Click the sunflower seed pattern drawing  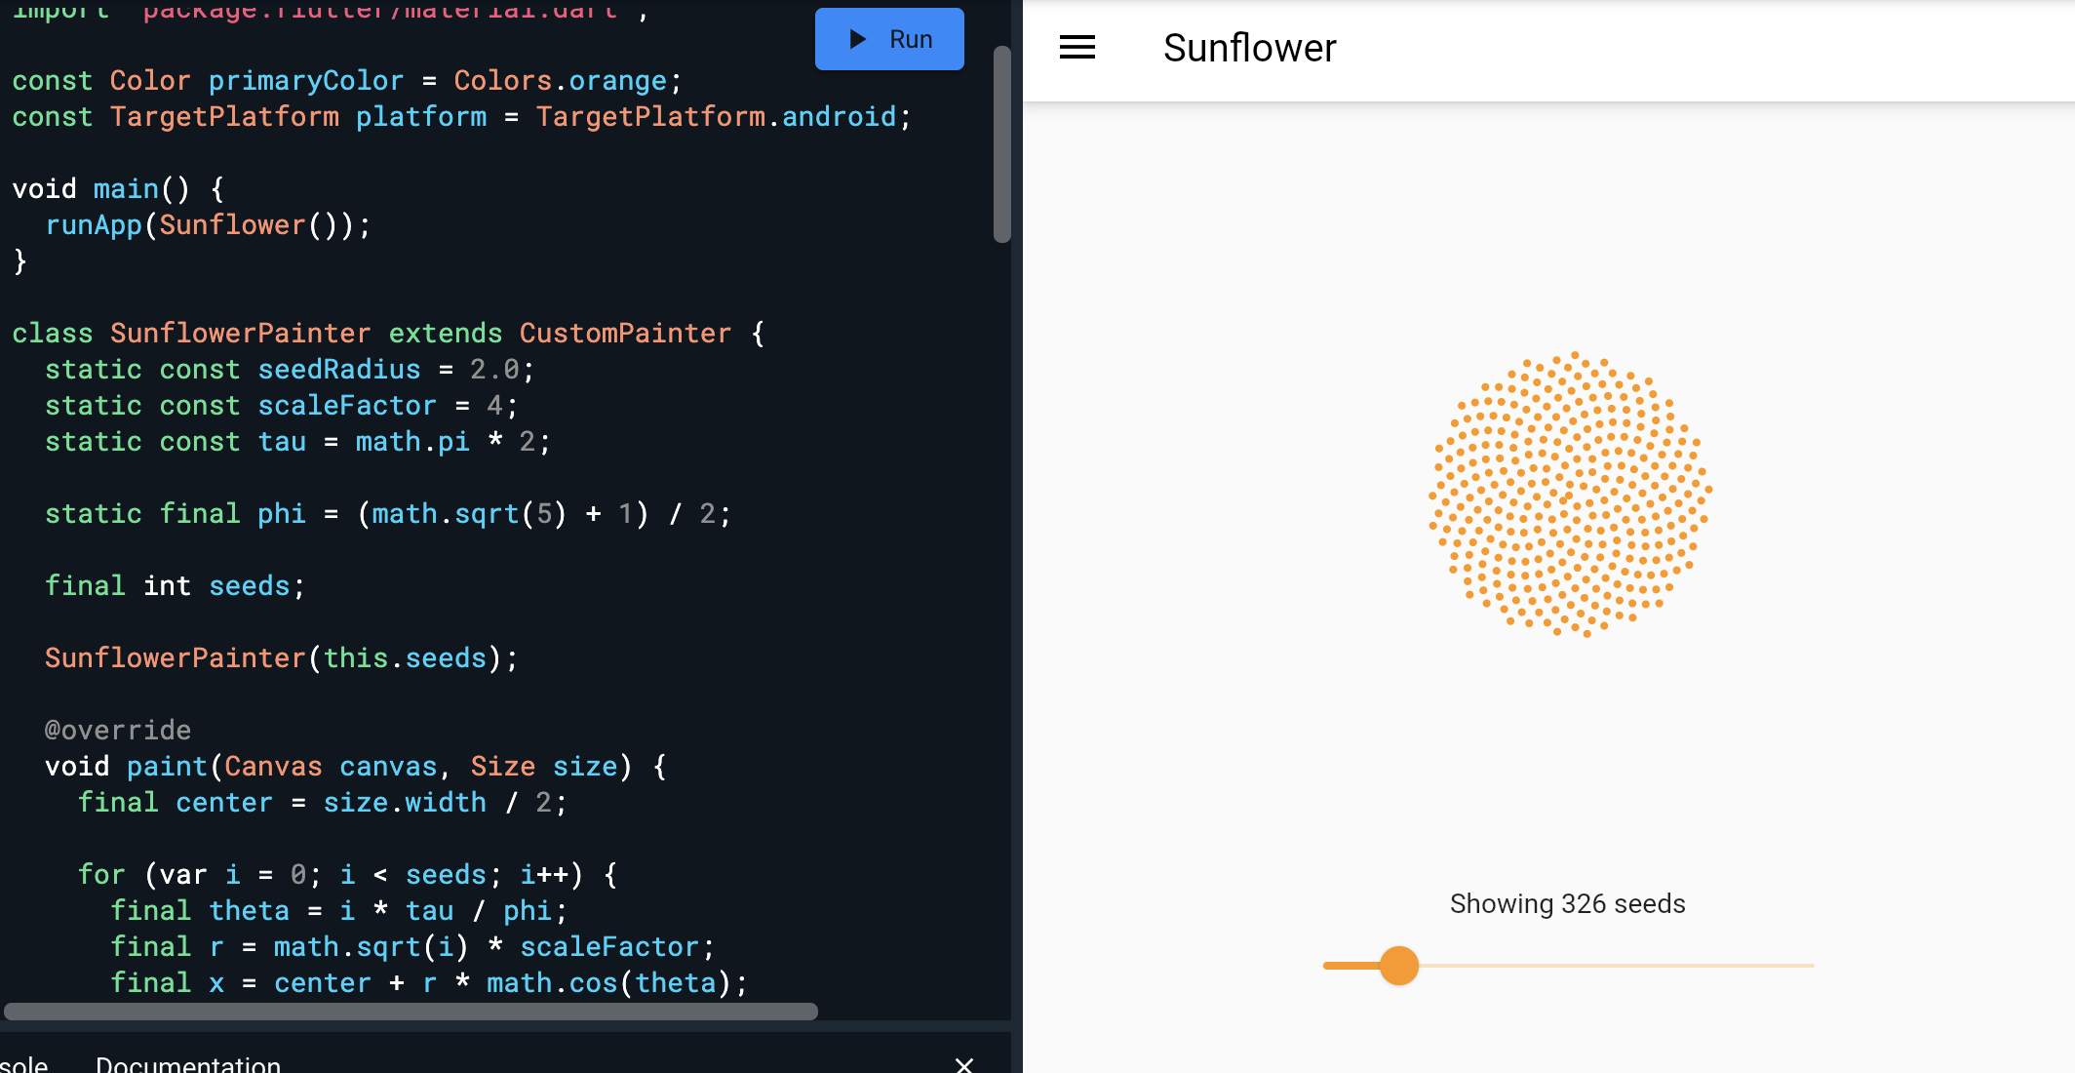pos(1570,495)
